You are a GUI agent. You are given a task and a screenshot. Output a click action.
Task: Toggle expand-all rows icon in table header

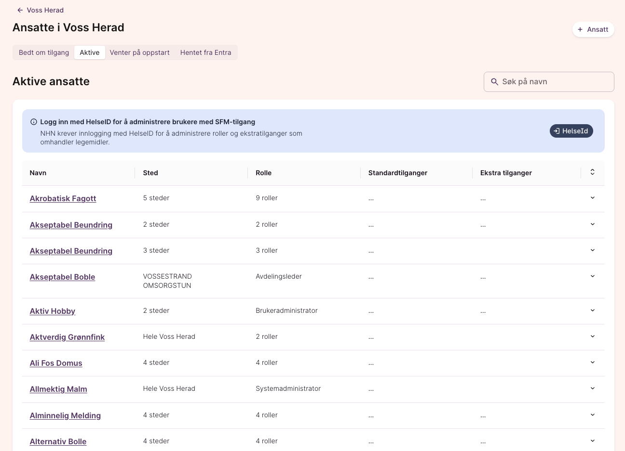(x=592, y=172)
